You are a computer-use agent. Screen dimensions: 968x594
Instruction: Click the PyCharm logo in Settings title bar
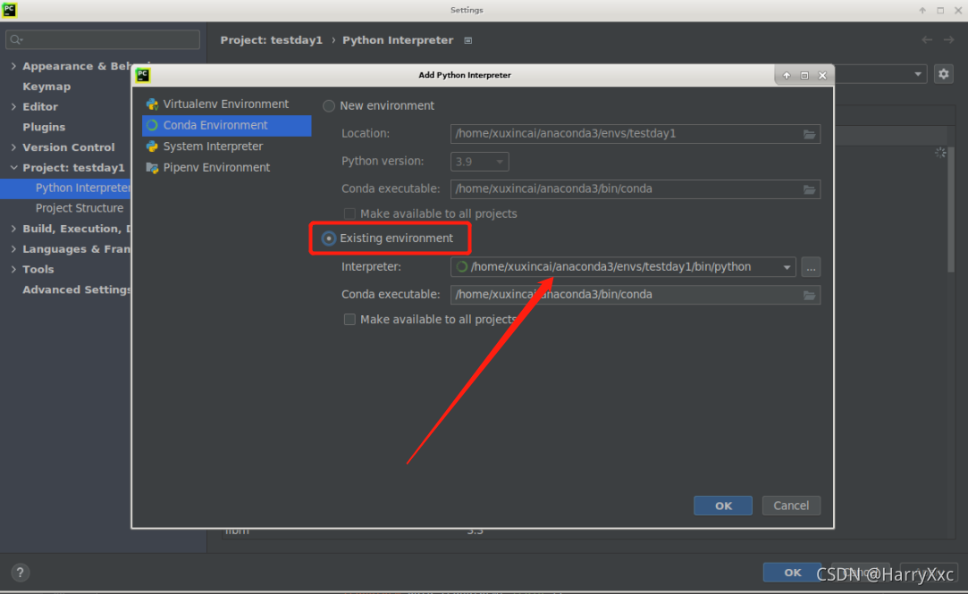tap(9, 10)
